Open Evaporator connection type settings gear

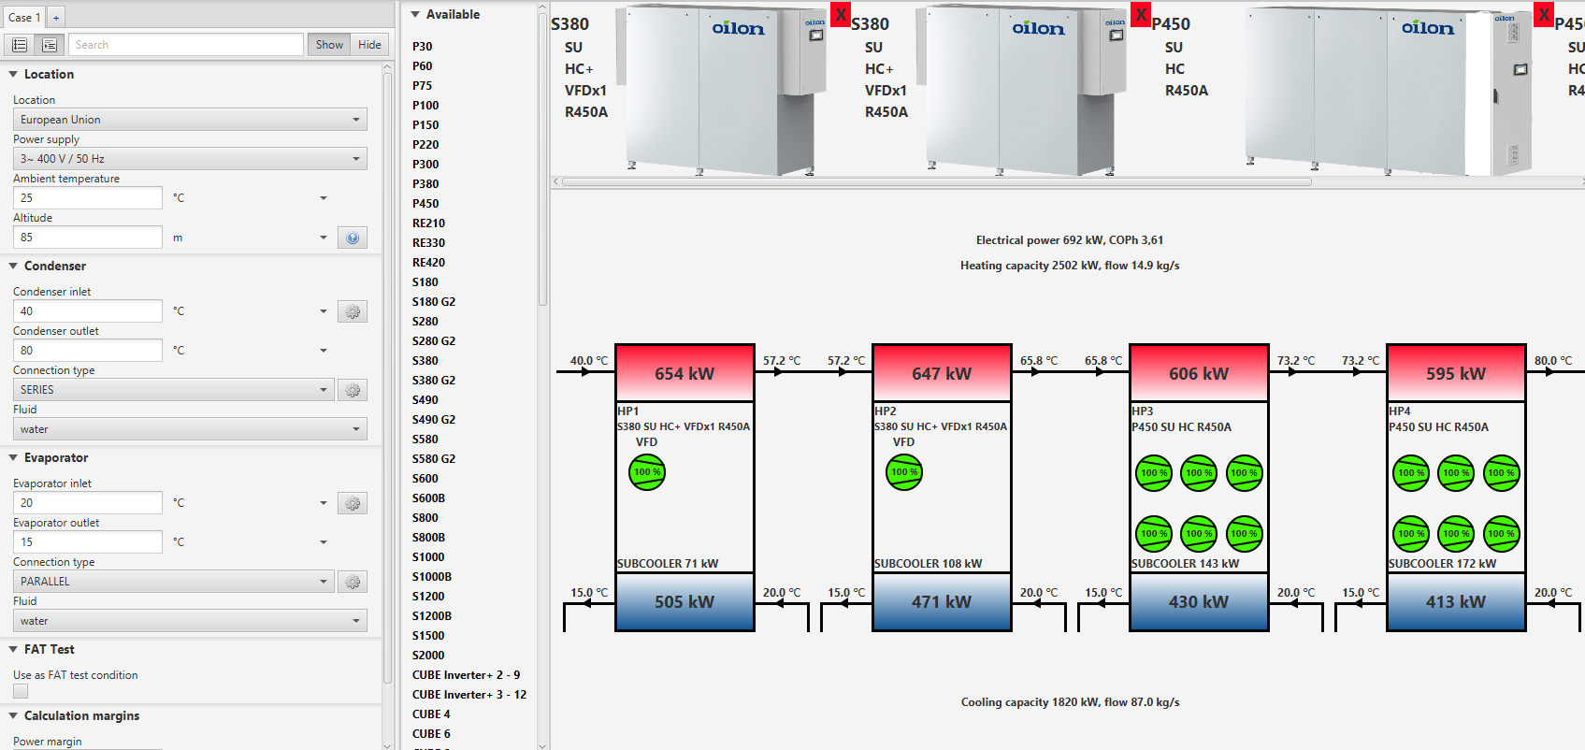point(353,582)
